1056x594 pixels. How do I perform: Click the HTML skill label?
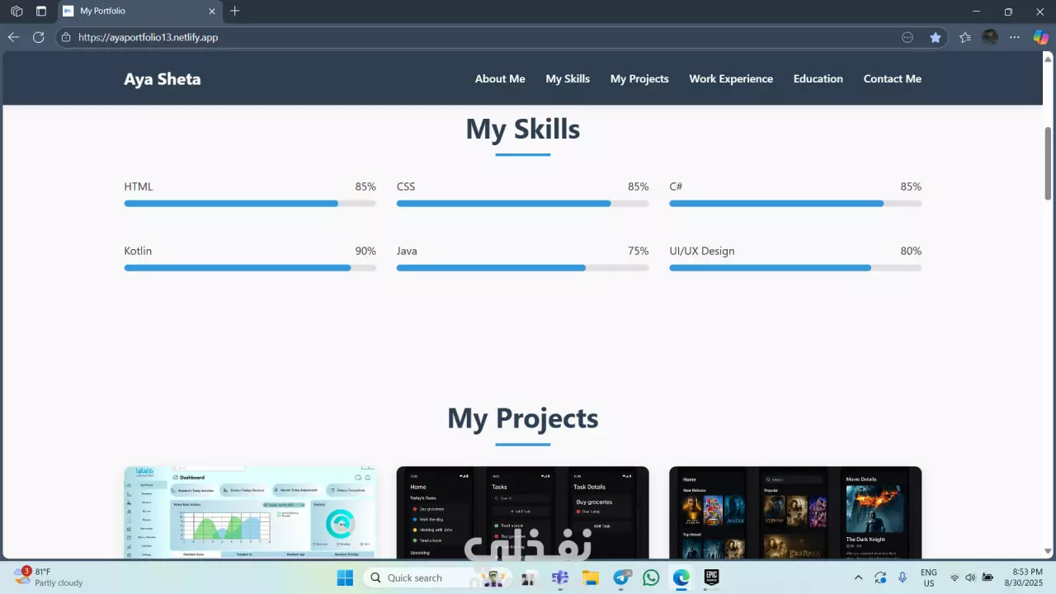pyautogui.click(x=139, y=186)
